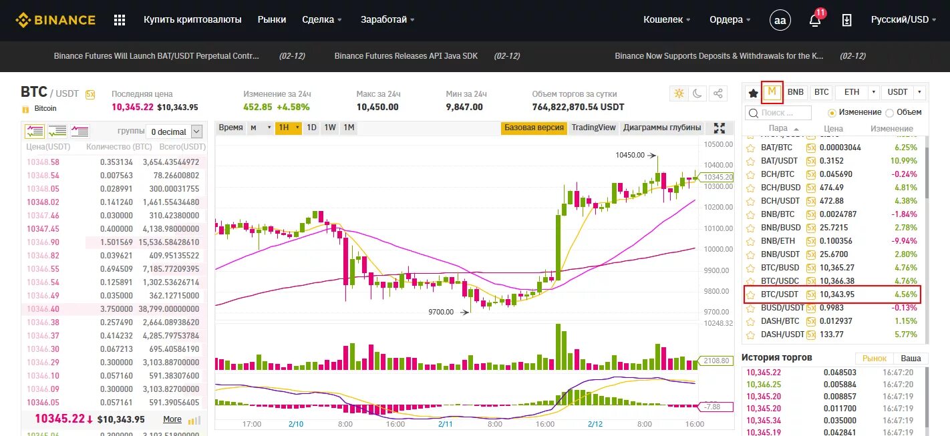
Task: Select the margin M tab
Action: (x=772, y=91)
